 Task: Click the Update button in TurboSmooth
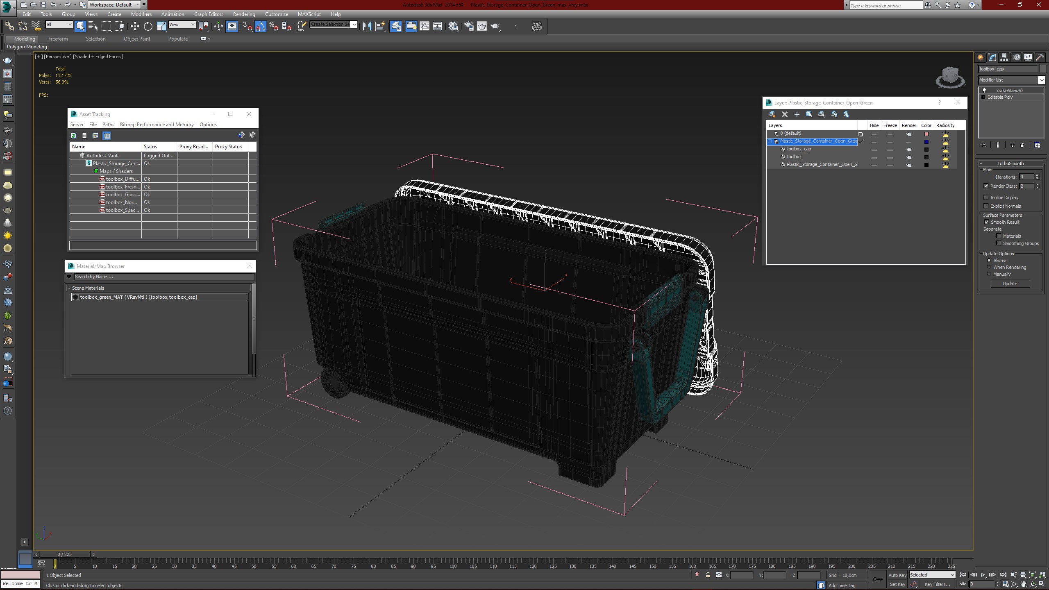click(x=1010, y=284)
